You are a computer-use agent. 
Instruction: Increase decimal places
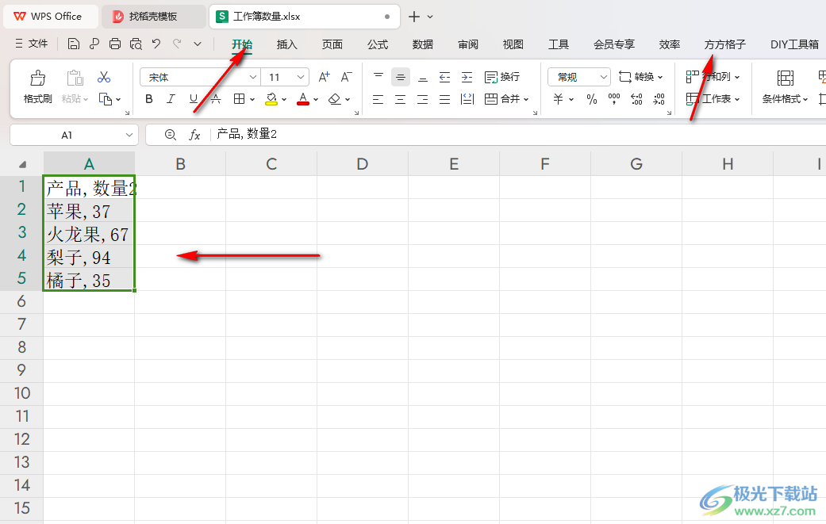[636, 99]
